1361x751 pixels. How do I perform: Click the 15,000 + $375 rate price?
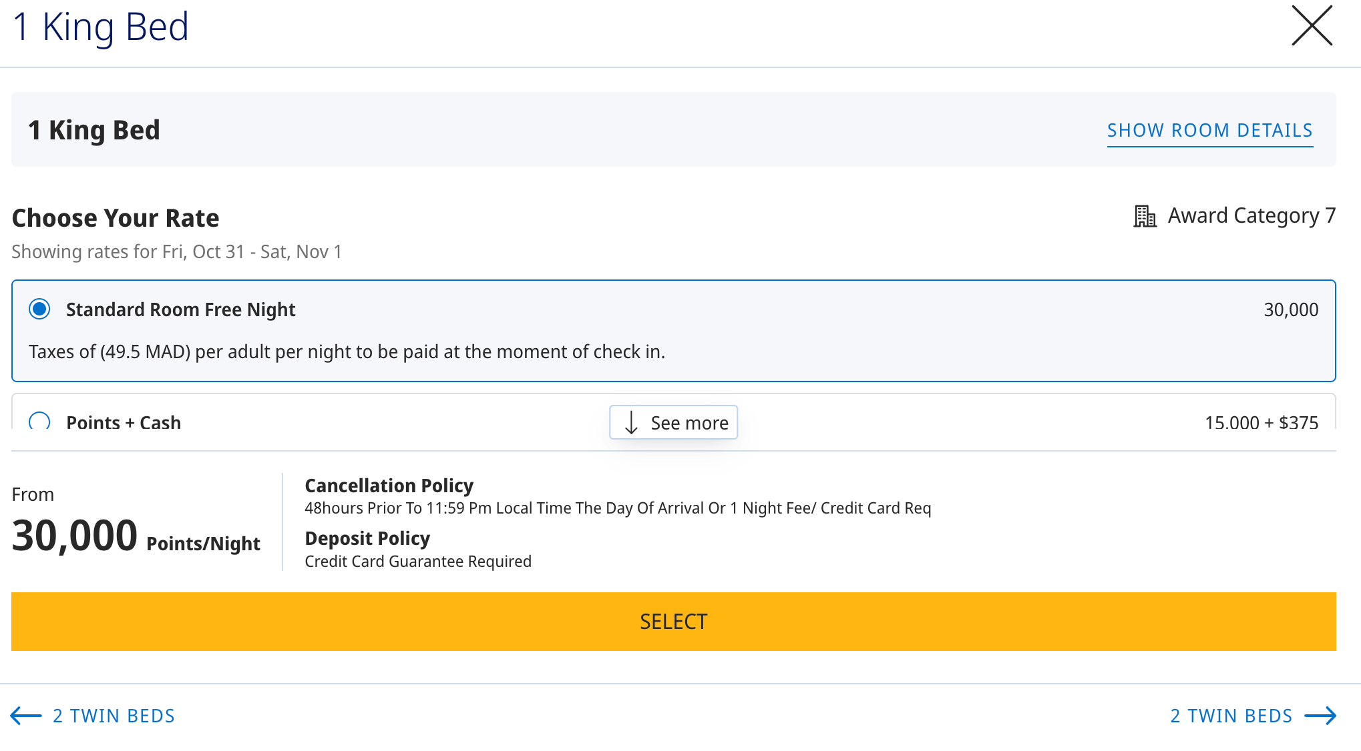(1261, 422)
